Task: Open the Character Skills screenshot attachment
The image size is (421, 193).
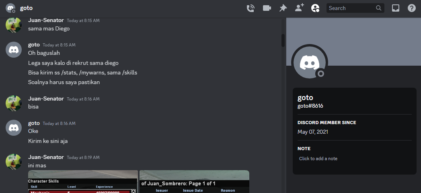Action: [x=83, y=181]
